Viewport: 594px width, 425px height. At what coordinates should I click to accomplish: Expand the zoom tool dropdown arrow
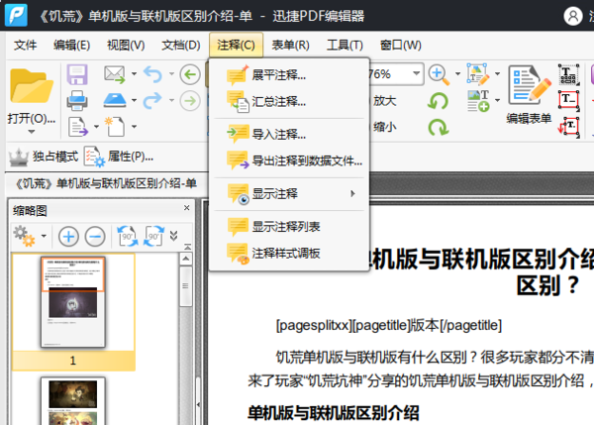pyautogui.click(x=457, y=74)
